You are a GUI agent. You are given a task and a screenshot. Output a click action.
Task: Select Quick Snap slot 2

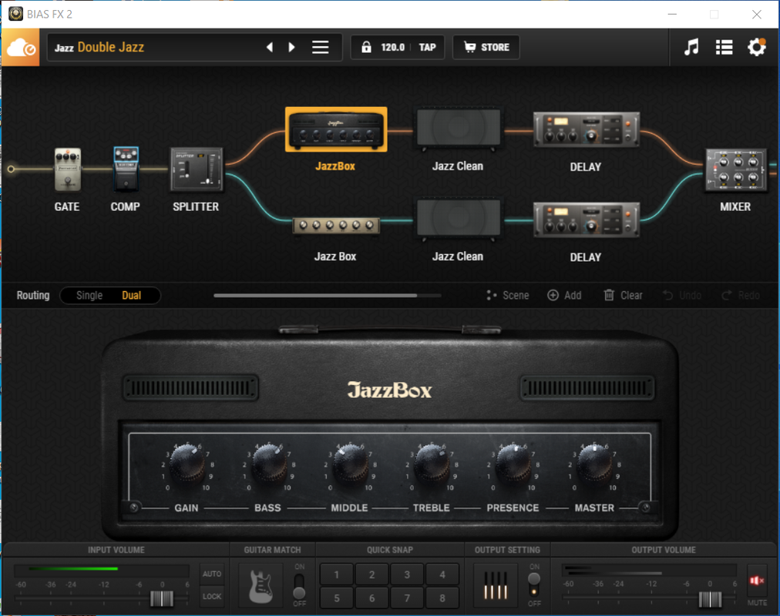click(372, 574)
